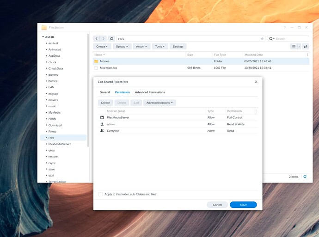Refresh the folder via the path bar reload icon

(111, 39)
